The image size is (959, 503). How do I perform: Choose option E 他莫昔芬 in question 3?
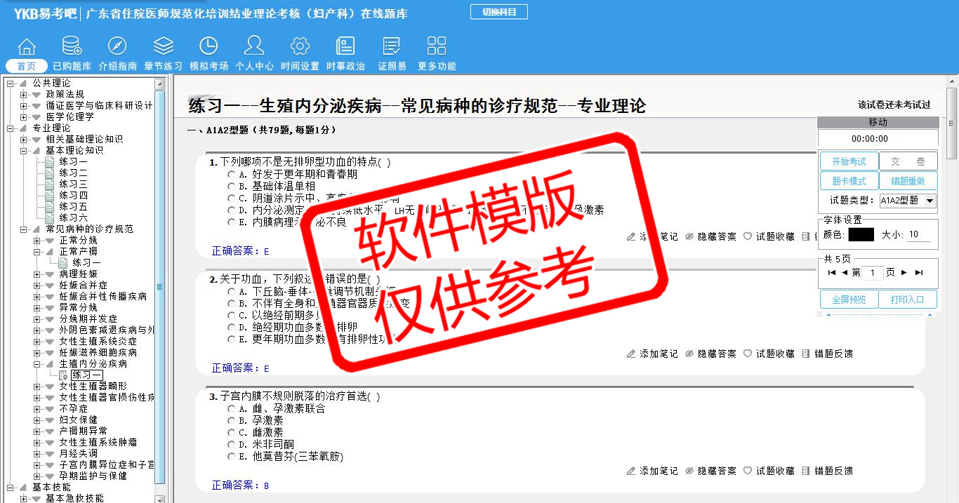point(231,456)
